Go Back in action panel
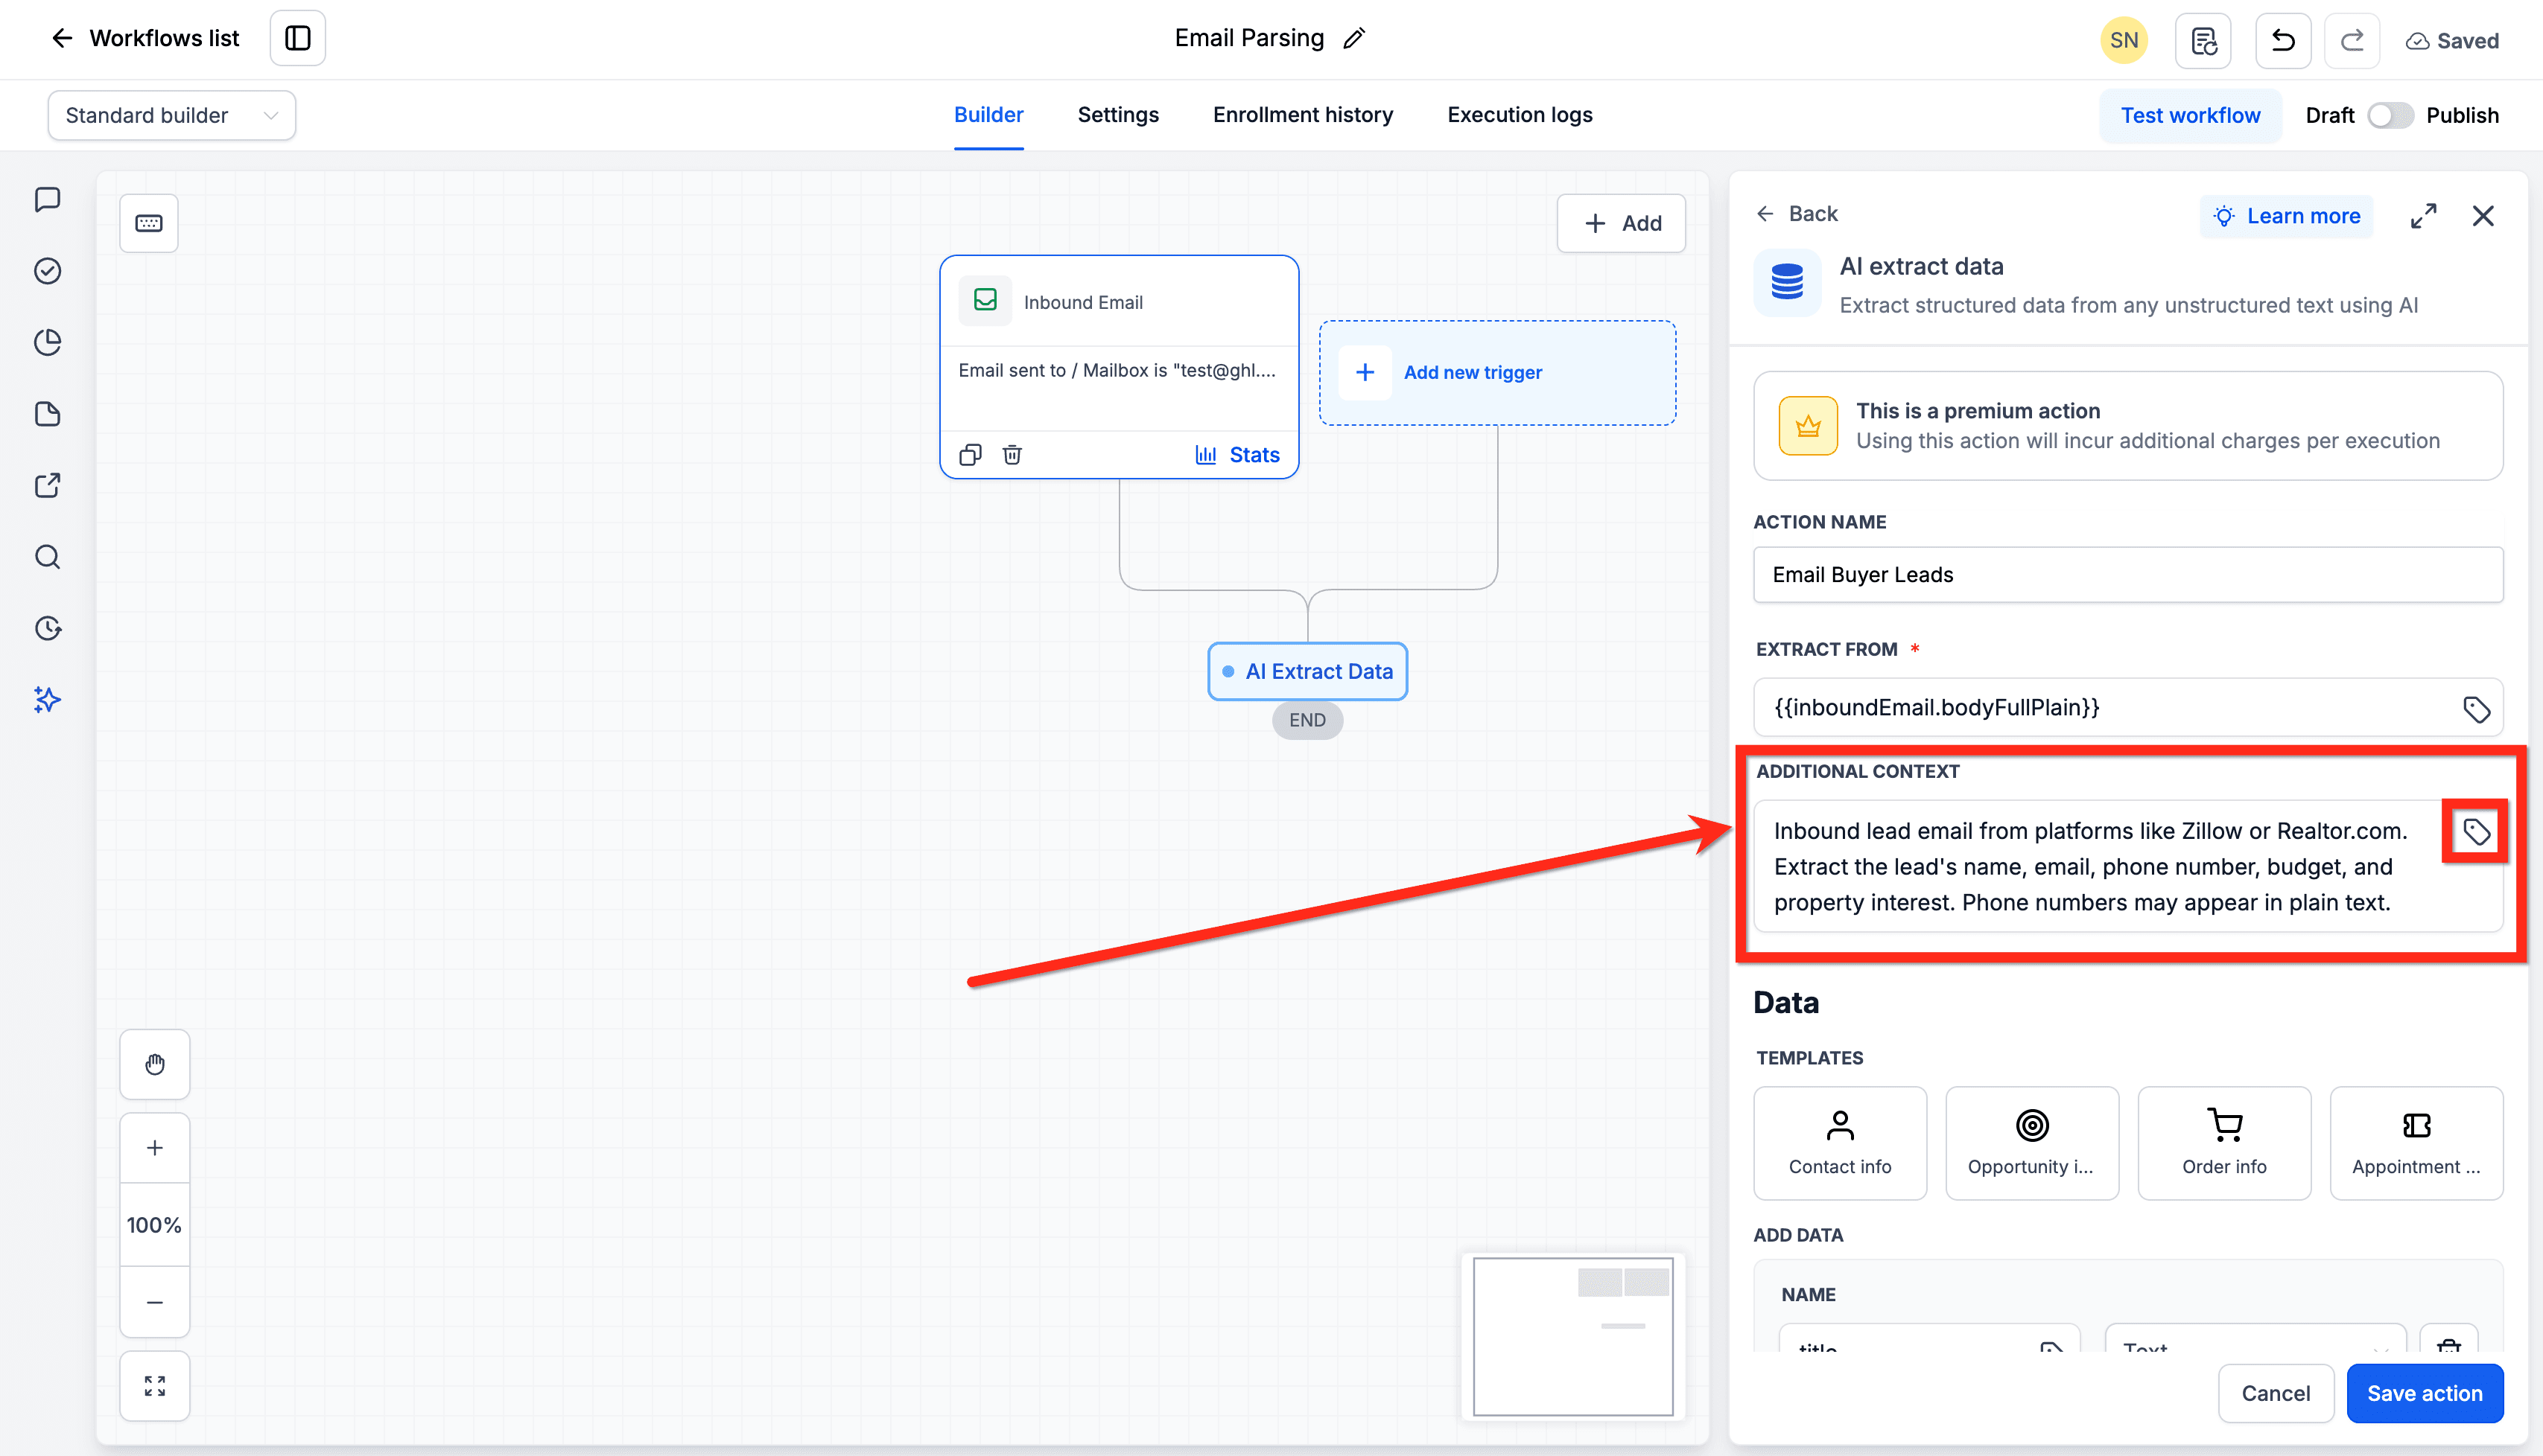 point(1797,214)
